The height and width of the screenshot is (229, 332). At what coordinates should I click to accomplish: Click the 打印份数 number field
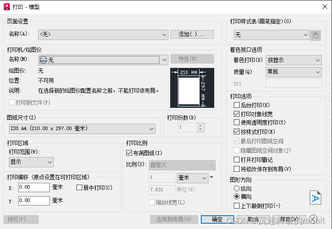tap(188, 127)
